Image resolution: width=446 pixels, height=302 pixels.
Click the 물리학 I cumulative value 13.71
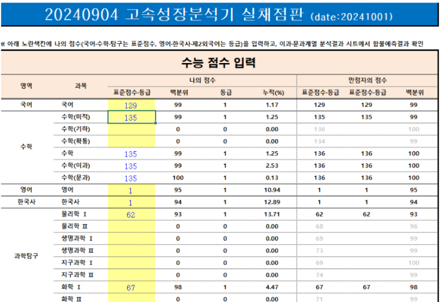click(272, 214)
